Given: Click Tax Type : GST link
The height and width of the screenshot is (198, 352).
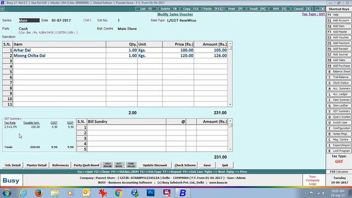Looking at the screenshot, I should tap(313, 14).
